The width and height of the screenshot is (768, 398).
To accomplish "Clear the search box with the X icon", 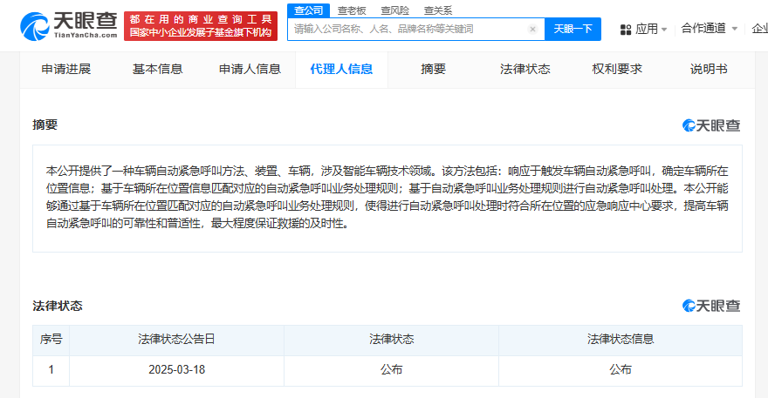I will (532, 29).
